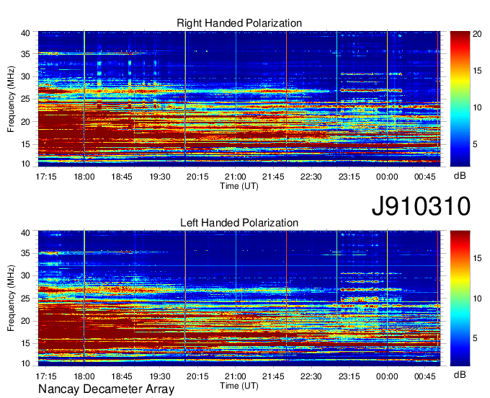Click the 10 dB label on Right Handed colorbar
The height and width of the screenshot is (398, 490).
(x=477, y=107)
